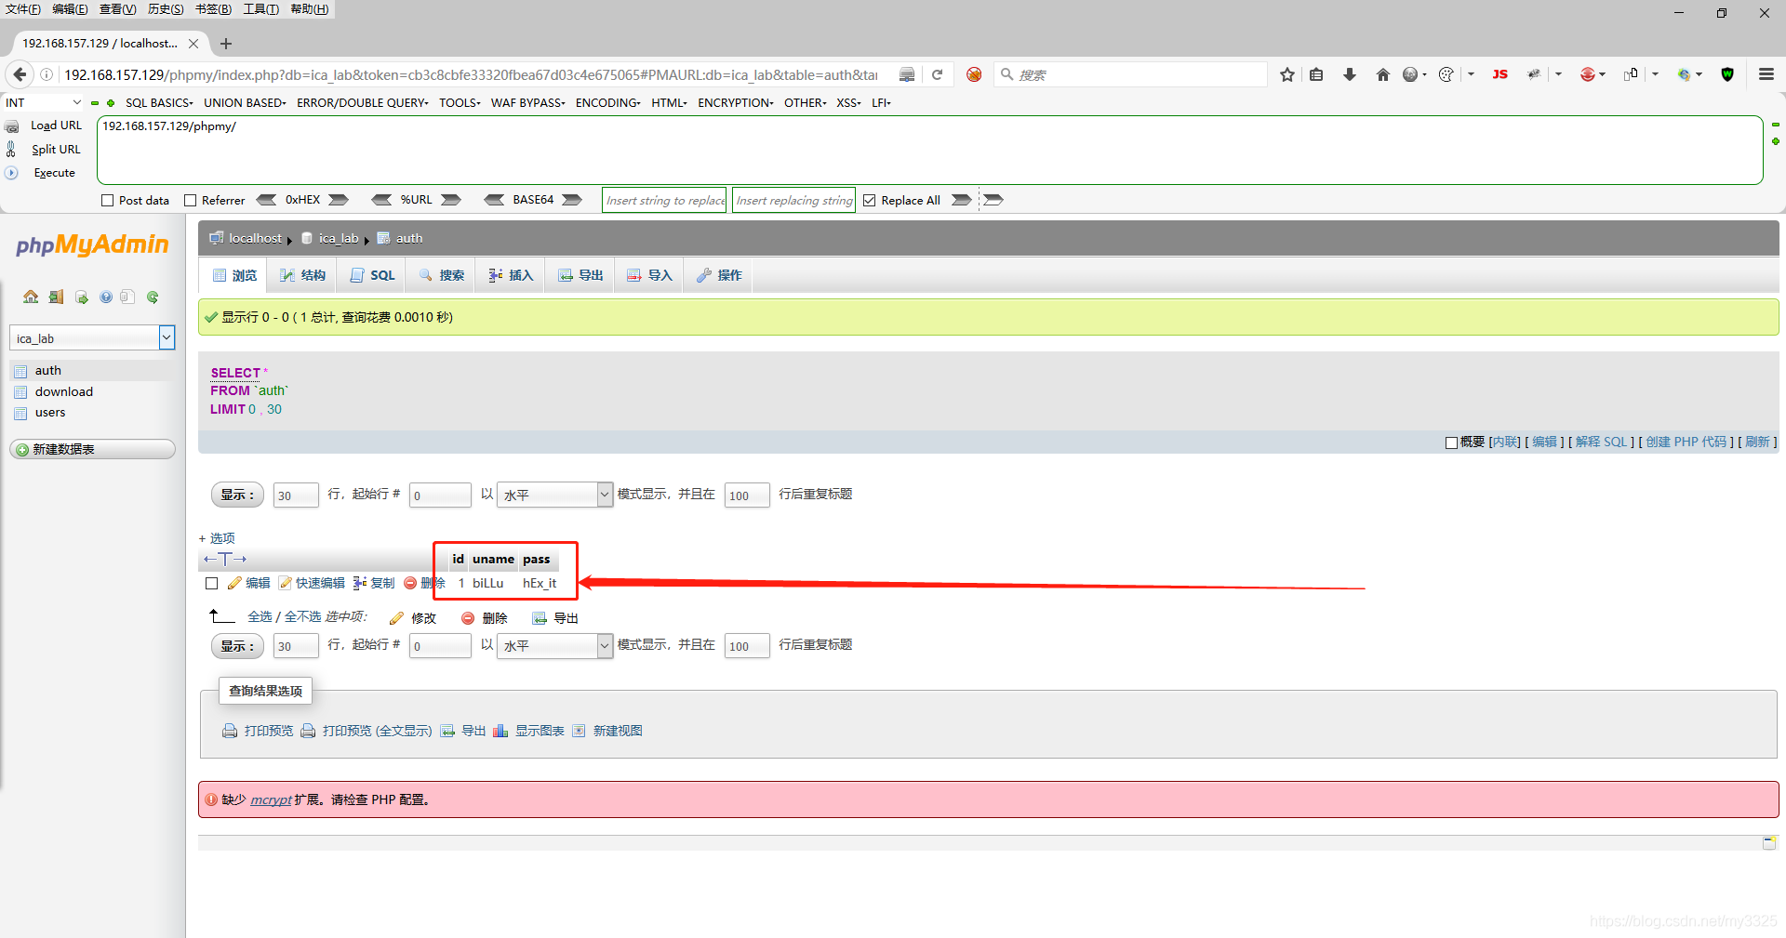Click the 新建数据表 button
Image resolution: width=1786 pixels, height=938 pixels.
click(92, 449)
